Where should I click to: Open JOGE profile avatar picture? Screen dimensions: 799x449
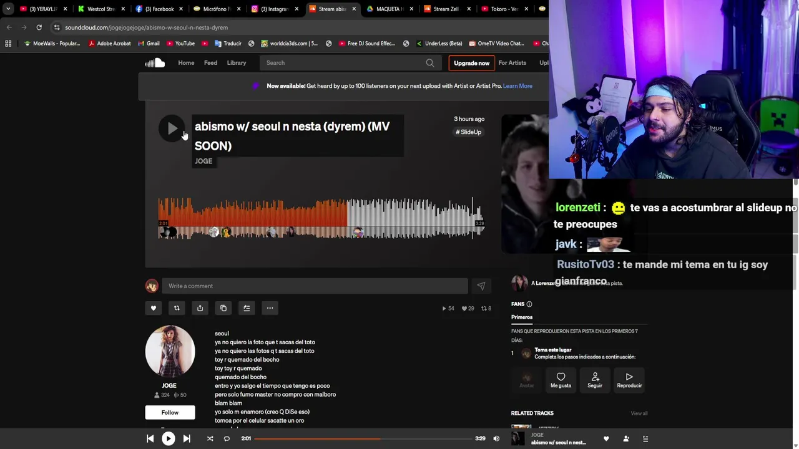coord(170,352)
